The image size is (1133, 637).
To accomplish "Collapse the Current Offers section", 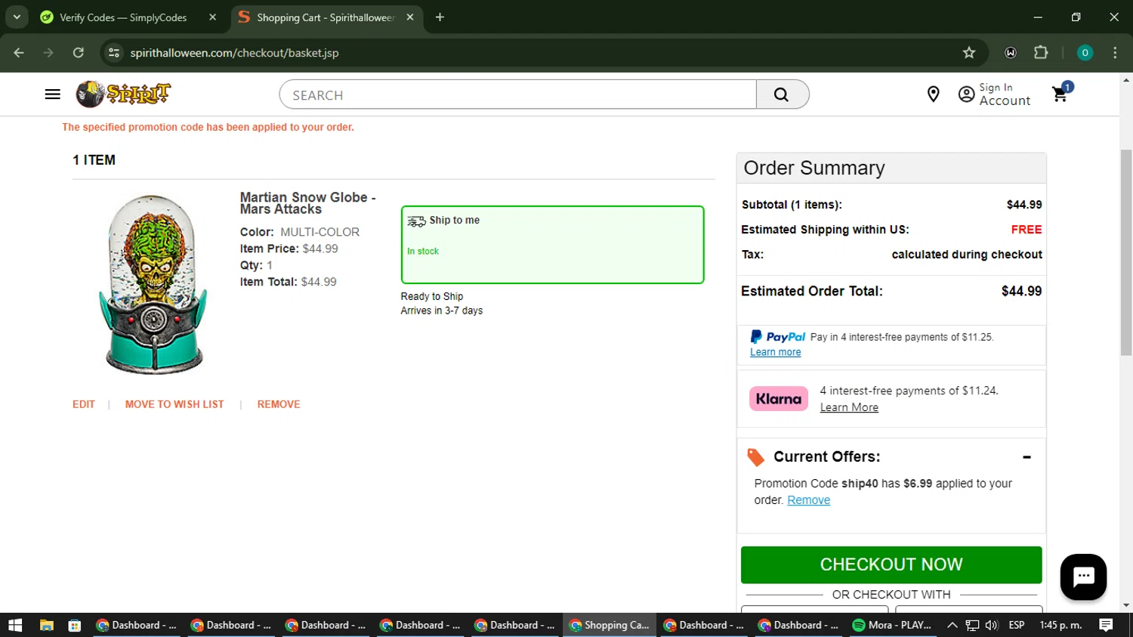I will click(x=1026, y=457).
